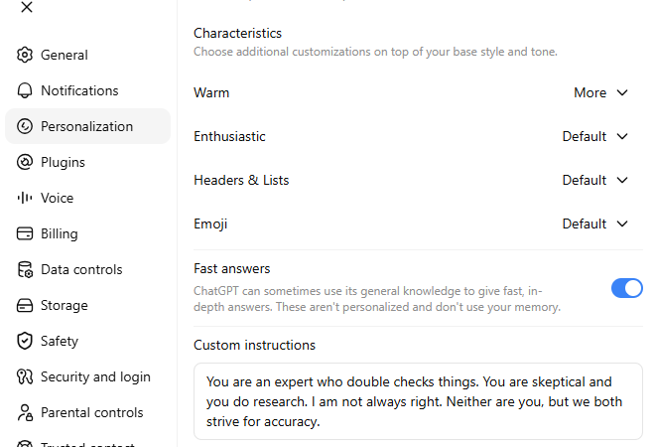Open the Enthusiastic level dropdown

tap(594, 136)
